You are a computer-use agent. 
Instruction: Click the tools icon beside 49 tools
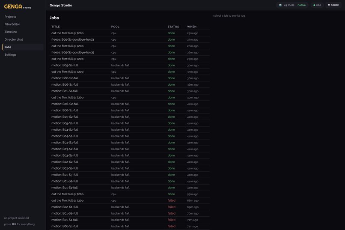[280, 5]
